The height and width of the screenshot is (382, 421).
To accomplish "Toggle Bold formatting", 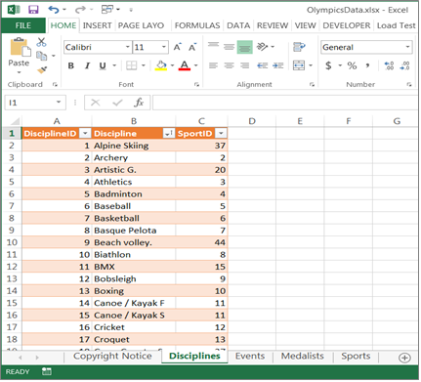I will point(70,65).
